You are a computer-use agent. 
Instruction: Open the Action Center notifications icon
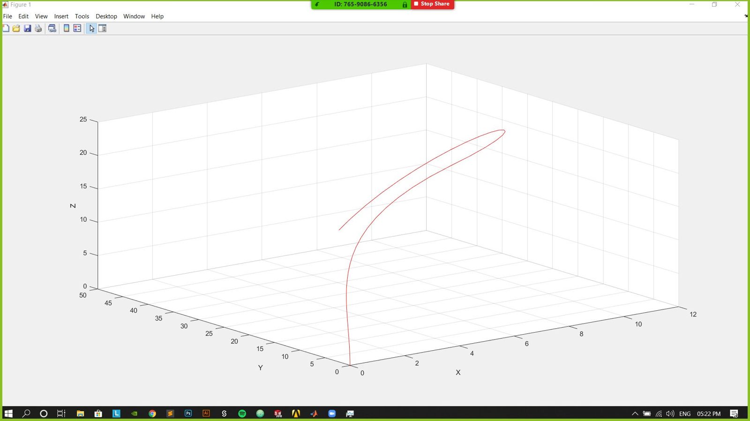point(734,413)
